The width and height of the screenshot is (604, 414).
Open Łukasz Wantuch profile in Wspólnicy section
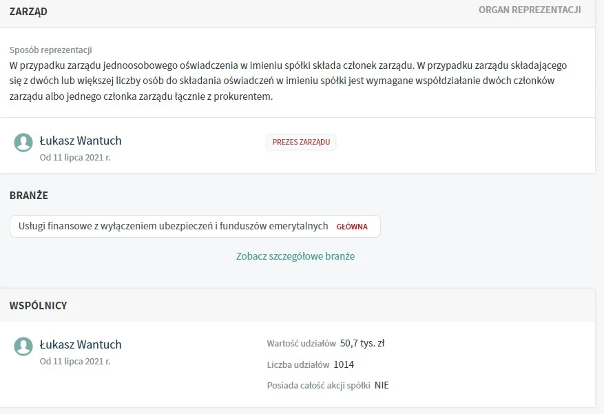pyautogui.click(x=81, y=344)
